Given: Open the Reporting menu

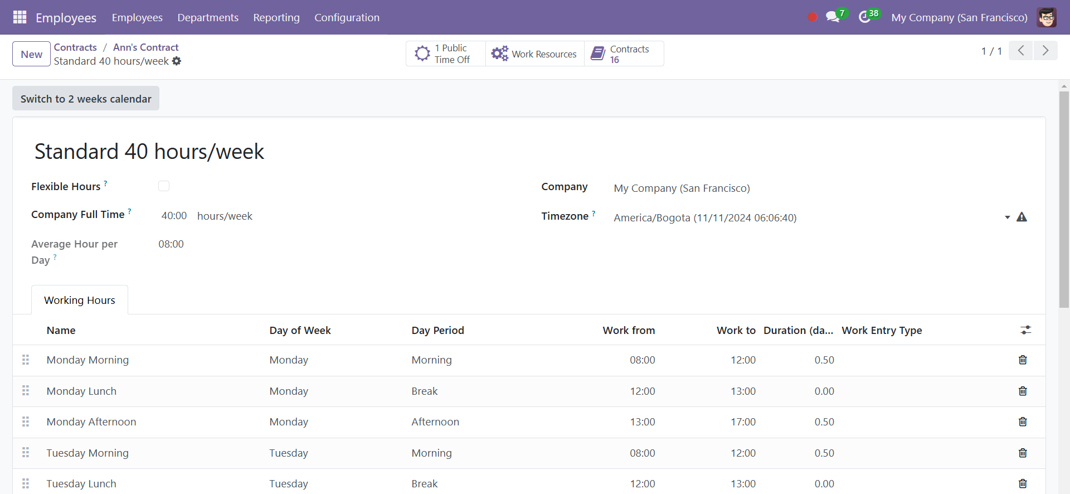Looking at the screenshot, I should pyautogui.click(x=276, y=17).
